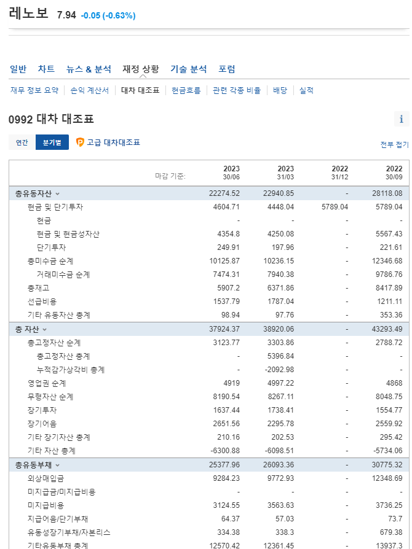
Task: Click the 0992 대차 대조표 heading
Action: pyautogui.click(x=51, y=119)
